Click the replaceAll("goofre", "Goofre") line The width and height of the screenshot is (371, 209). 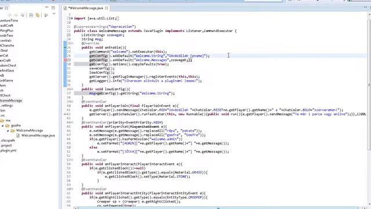[148, 135]
